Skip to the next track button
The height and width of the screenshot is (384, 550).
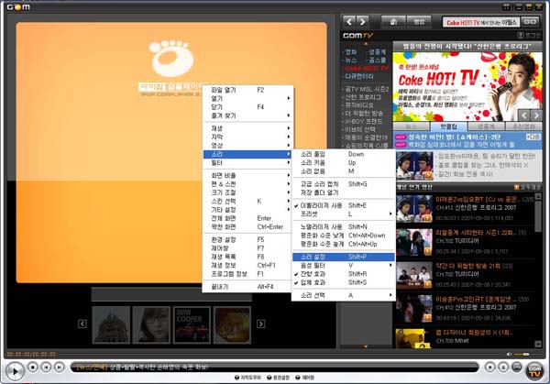pos(60,368)
